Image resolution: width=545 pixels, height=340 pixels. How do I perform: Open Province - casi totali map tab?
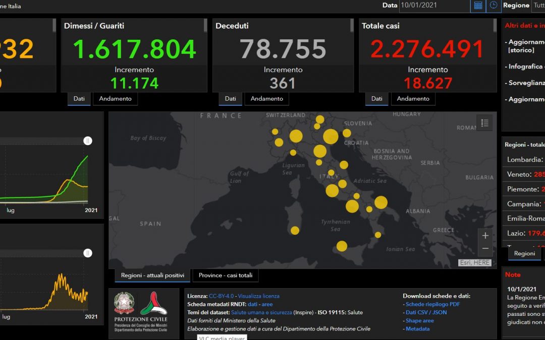(226, 275)
